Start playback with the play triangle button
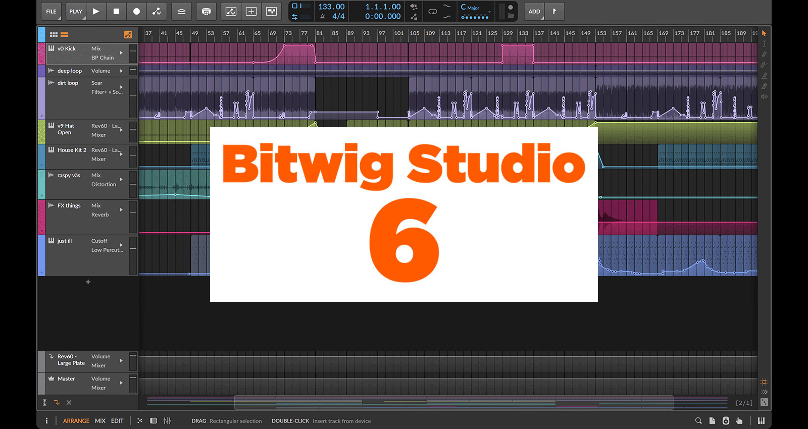Viewport: 808px width, 429px height. click(96, 11)
